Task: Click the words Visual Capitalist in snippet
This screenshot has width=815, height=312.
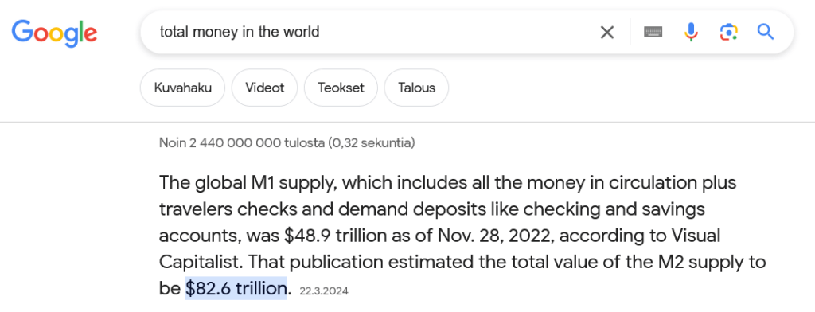Action: pos(440,248)
